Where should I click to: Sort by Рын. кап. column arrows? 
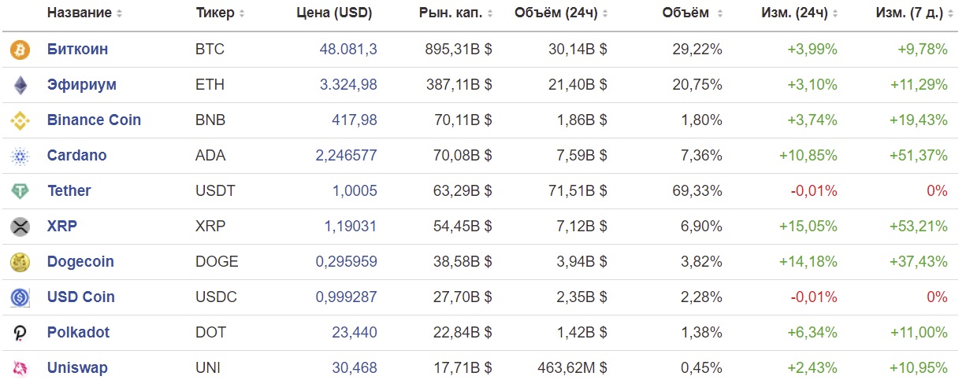[490, 13]
